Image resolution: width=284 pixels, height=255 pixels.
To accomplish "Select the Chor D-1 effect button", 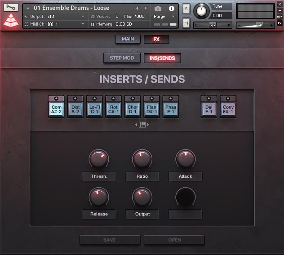I will 133,109.
